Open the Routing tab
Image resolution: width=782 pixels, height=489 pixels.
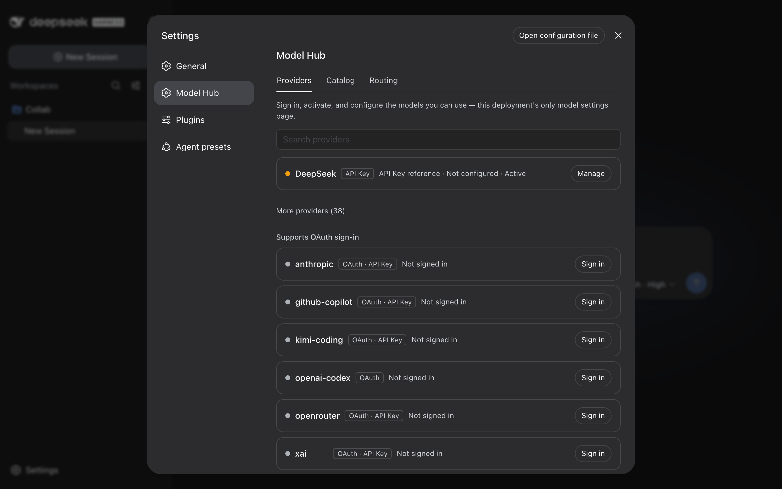coord(384,80)
